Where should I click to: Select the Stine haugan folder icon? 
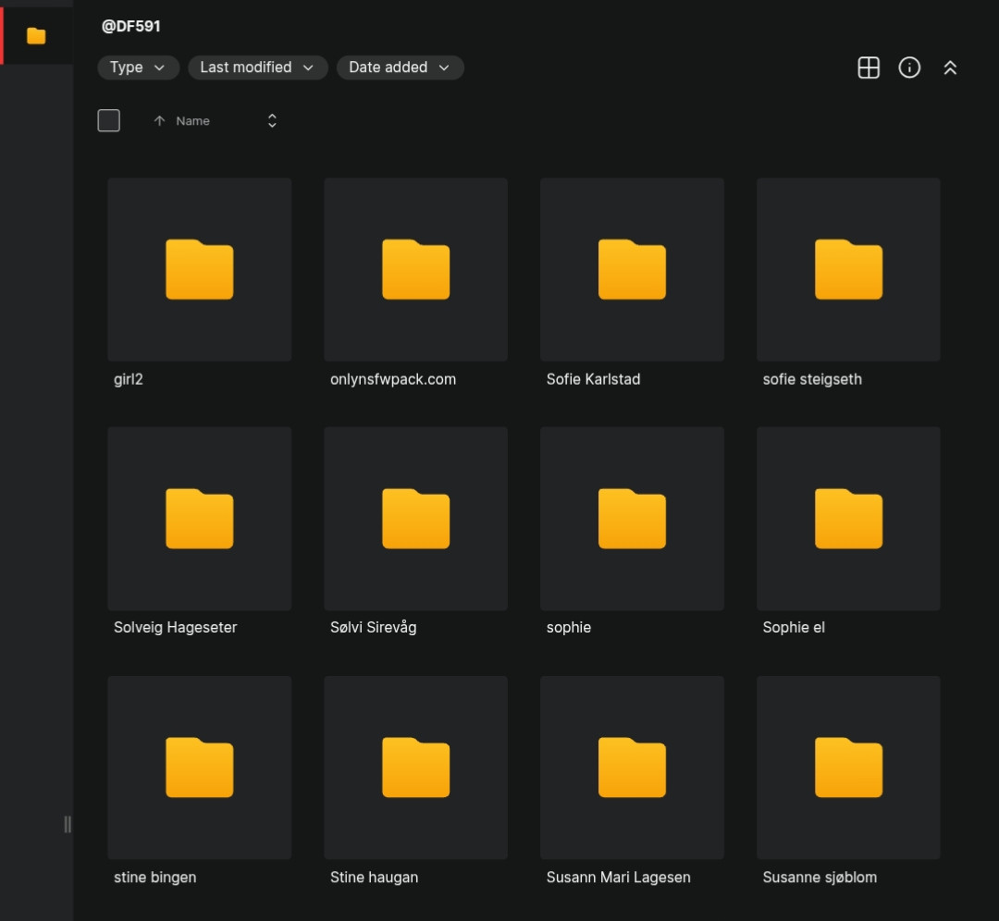pyautogui.click(x=415, y=767)
